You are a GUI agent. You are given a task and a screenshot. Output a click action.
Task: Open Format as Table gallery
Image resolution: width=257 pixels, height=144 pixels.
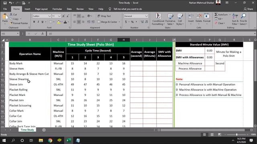pyautogui.click(x=170, y=19)
